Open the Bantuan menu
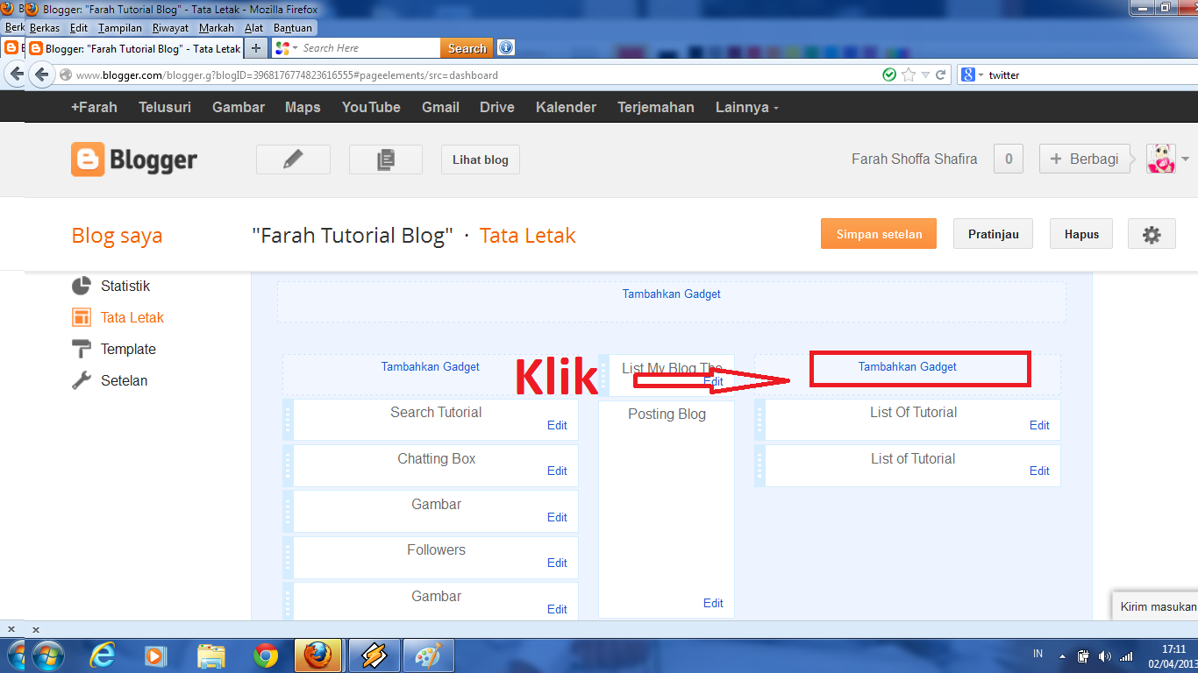The height and width of the screenshot is (673, 1198). 293,28
